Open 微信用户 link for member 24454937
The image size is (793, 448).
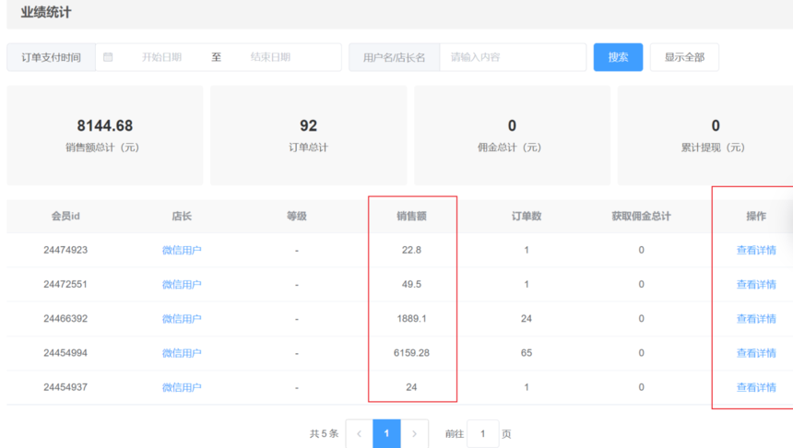(x=182, y=387)
